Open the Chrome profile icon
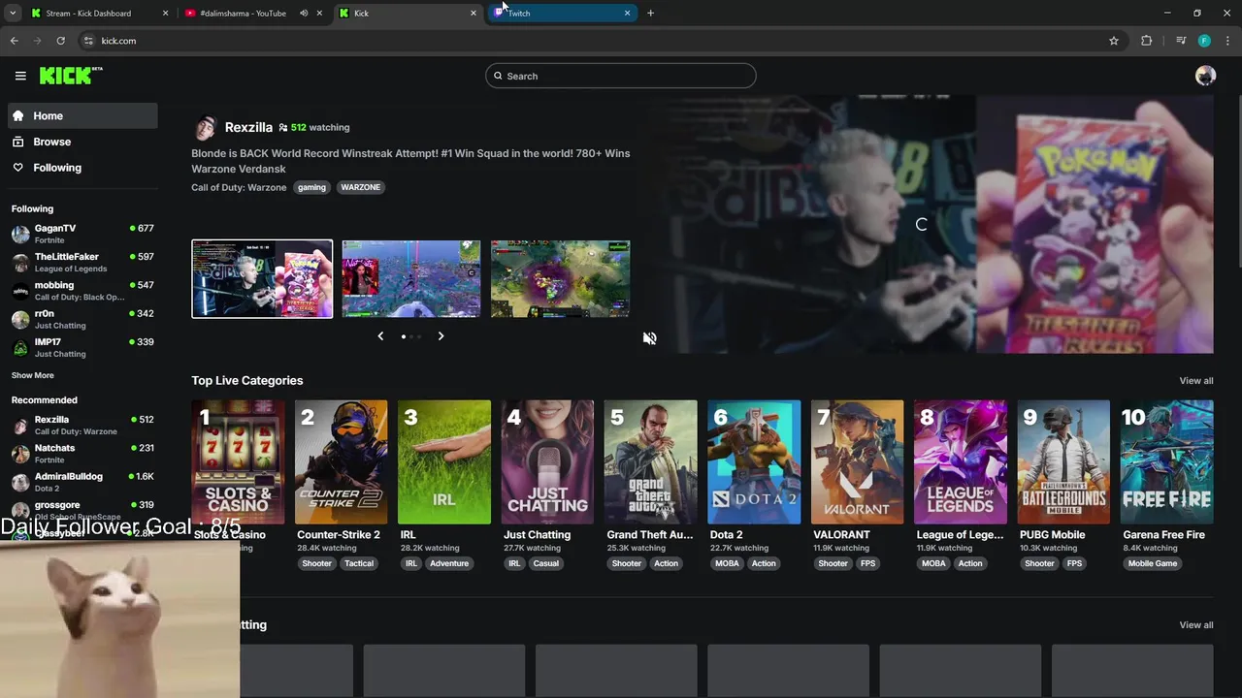Viewport: 1242px width, 698px height. coord(1204,41)
